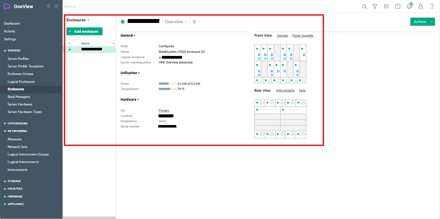Open the Overview view dropdown
This screenshot has width=440, height=219.
click(176, 22)
